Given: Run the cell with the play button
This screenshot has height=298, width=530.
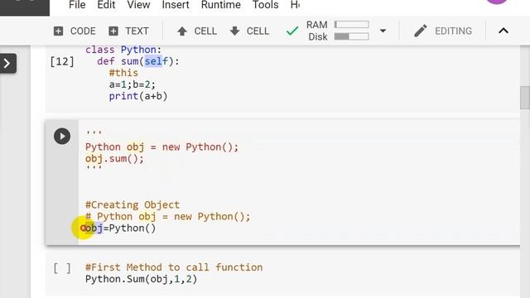Looking at the screenshot, I should (62, 136).
